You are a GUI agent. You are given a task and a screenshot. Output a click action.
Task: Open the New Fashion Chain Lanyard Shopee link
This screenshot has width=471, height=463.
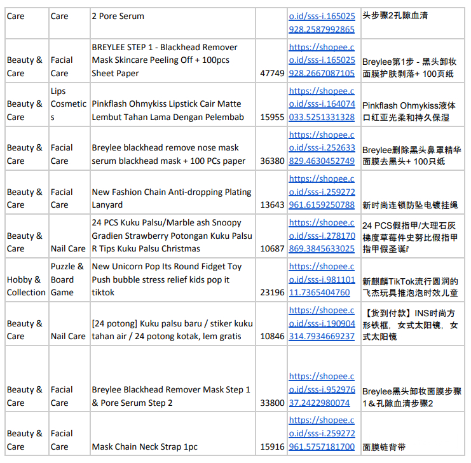pos(322,192)
